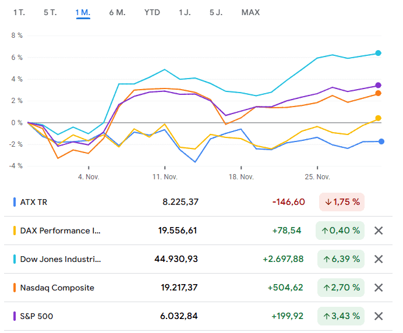Click the S&P 500 3,43 % gain badge
Screen dimensions: 403x333
click(x=341, y=316)
